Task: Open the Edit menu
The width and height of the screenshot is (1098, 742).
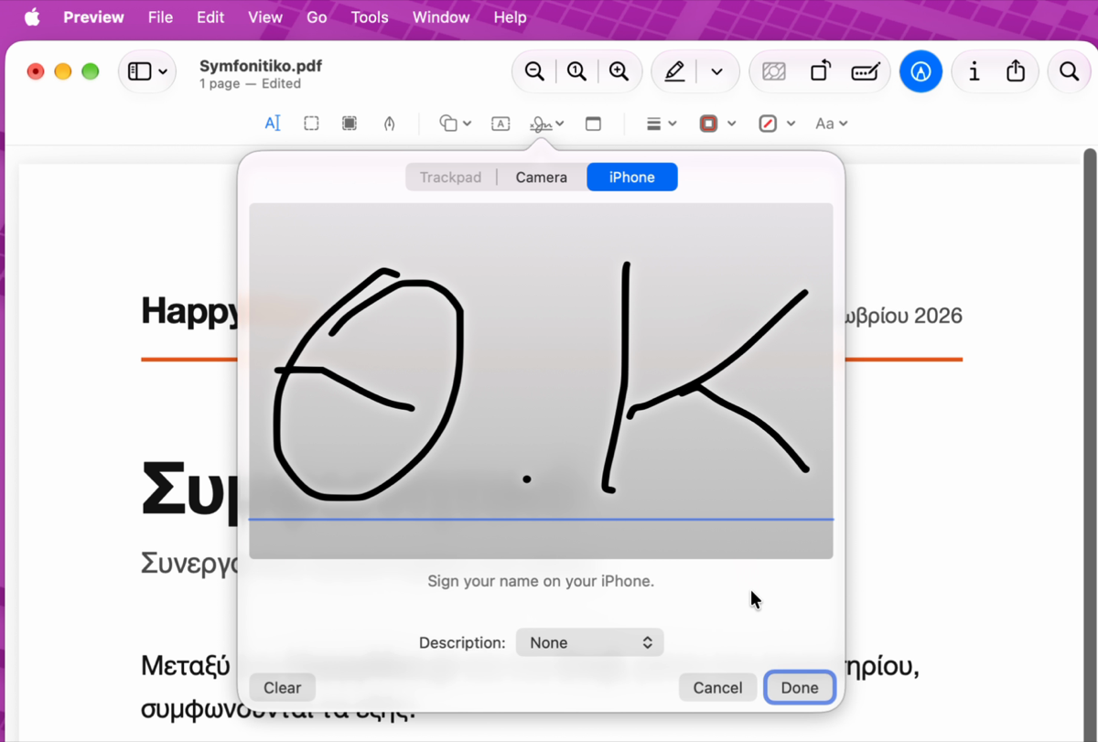Action: click(210, 17)
